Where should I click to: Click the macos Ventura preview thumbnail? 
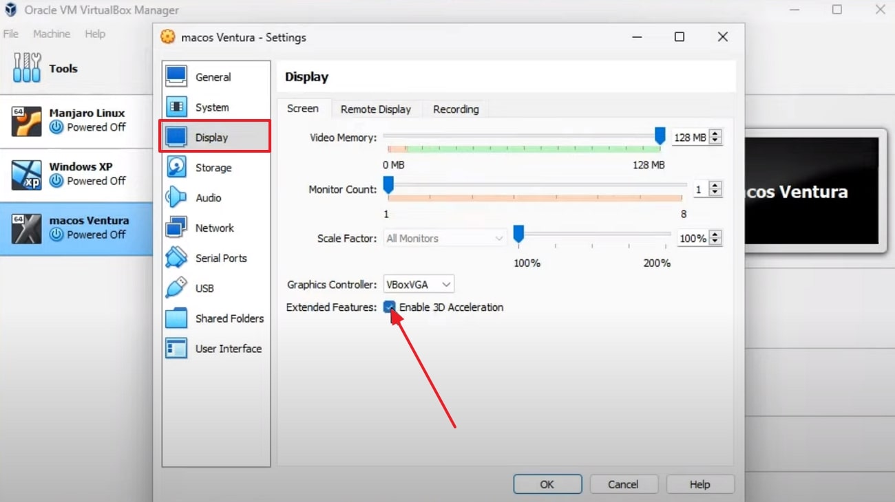[812, 190]
